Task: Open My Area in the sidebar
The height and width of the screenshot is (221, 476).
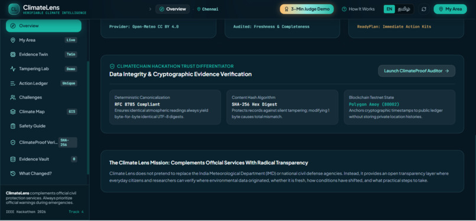Action: click(x=44, y=40)
